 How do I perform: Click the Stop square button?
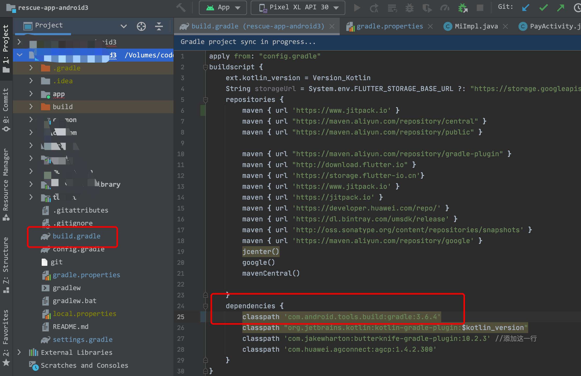480,8
